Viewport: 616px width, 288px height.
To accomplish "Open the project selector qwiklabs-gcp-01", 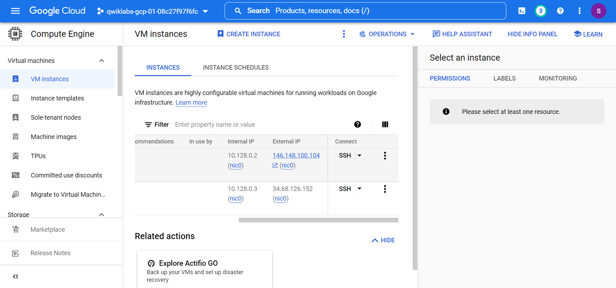I will pos(153,11).
